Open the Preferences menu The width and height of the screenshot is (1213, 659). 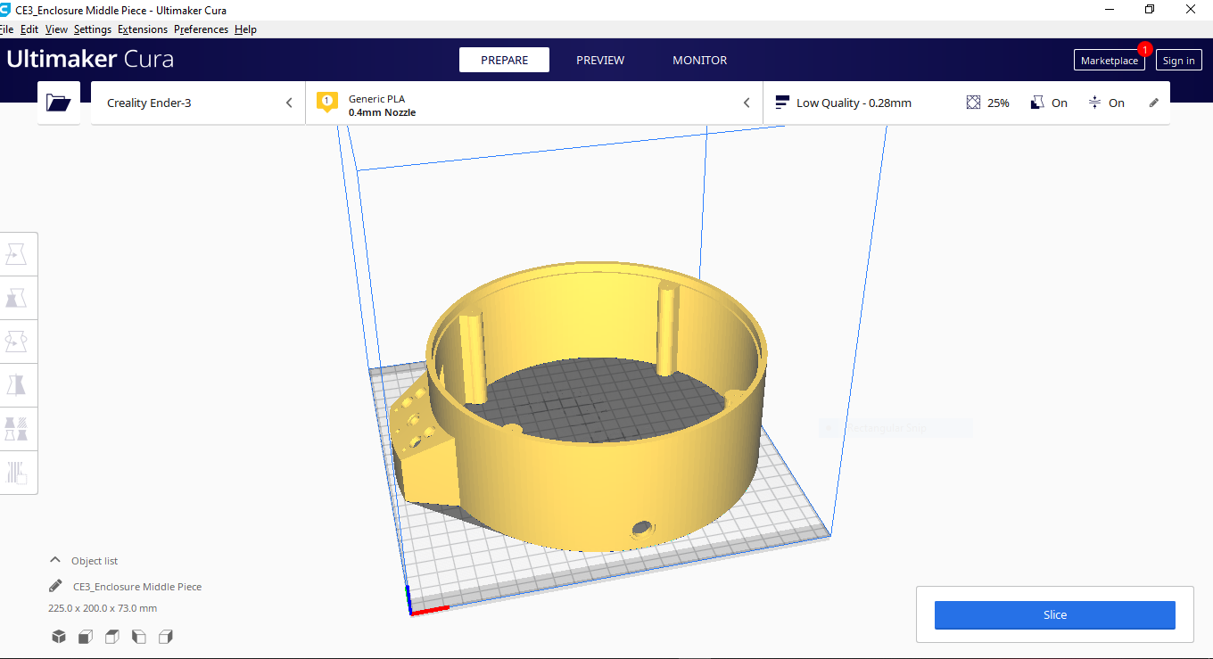coord(201,29)
